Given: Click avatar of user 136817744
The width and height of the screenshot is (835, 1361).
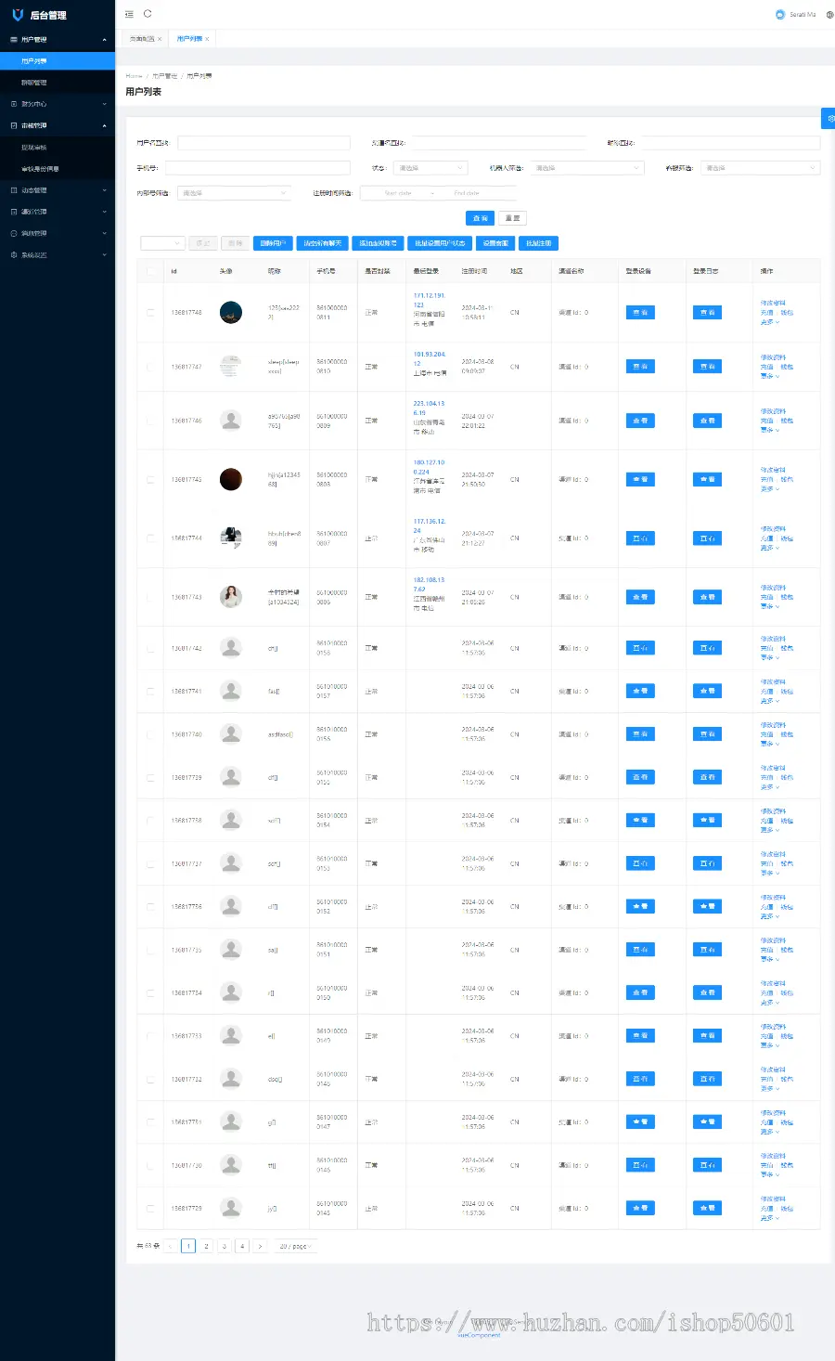Looking at the screenshot, I should 231,538.
